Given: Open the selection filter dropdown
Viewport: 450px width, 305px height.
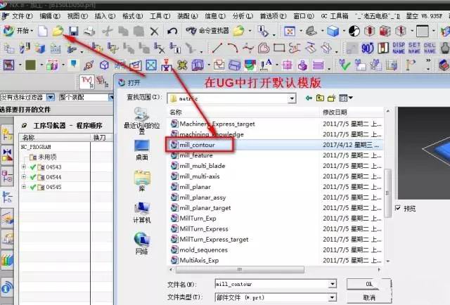Looking at the screenshot, I should [51, 97].
